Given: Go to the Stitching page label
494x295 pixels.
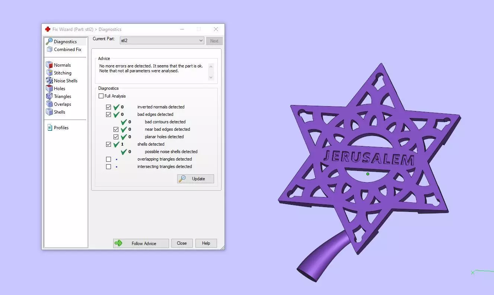Looking at the screenshot, I should (x=63, y=73).
